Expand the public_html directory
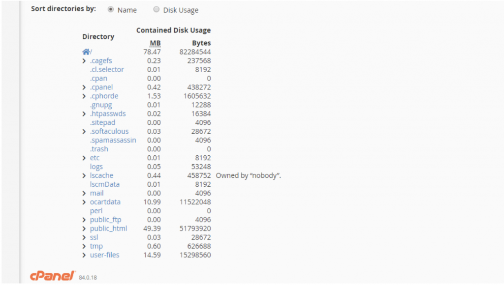The width and height of the screenshot is (504, 285). click(x=84, y=228)
